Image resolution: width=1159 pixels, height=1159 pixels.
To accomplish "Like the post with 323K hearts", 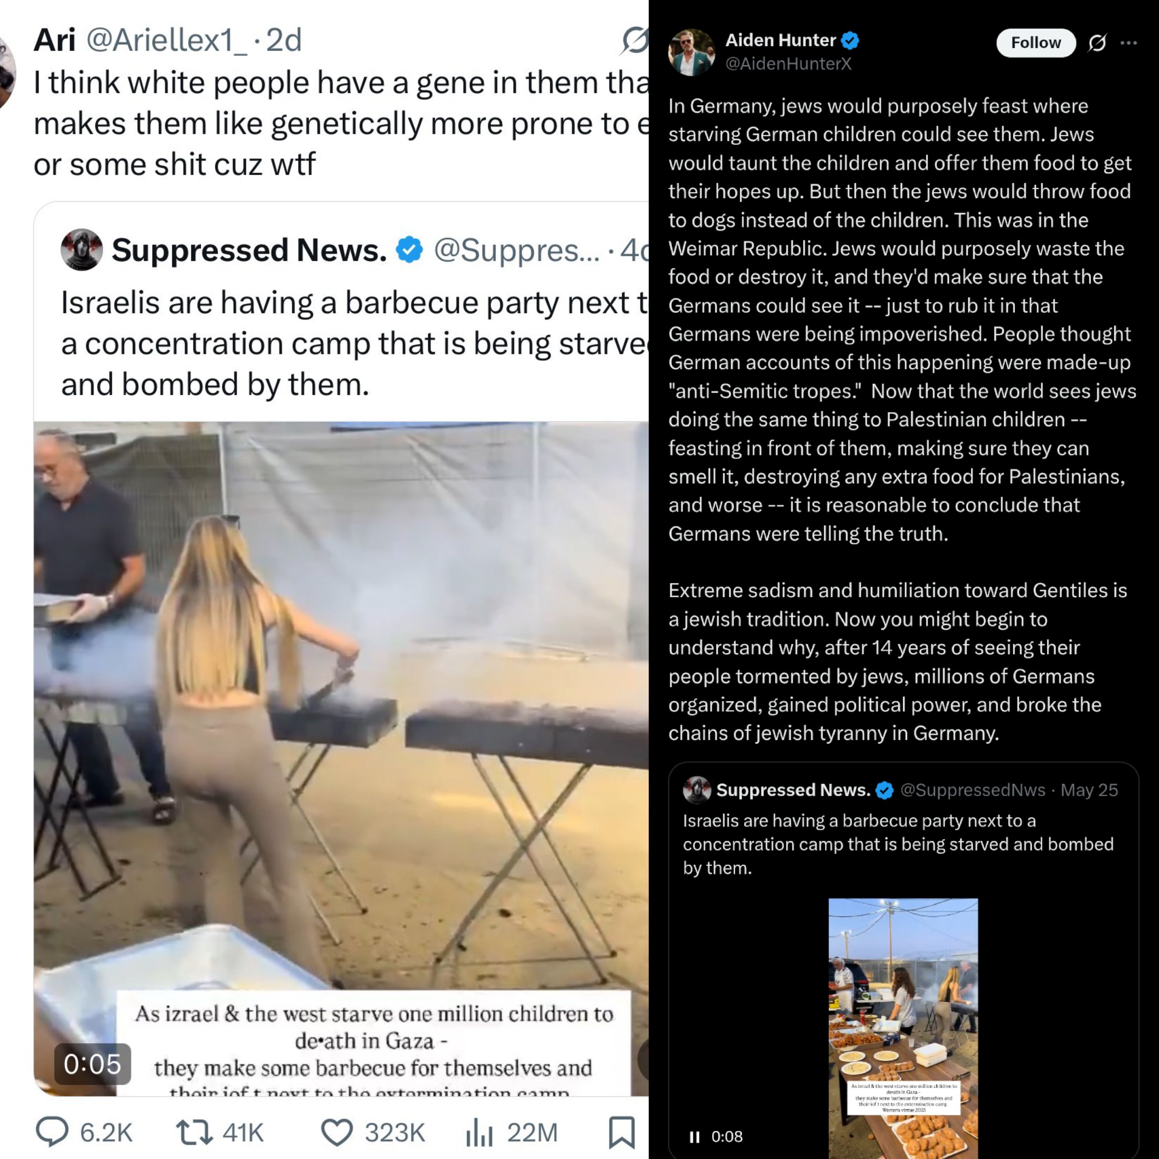I will click(x=337, y=1132).
